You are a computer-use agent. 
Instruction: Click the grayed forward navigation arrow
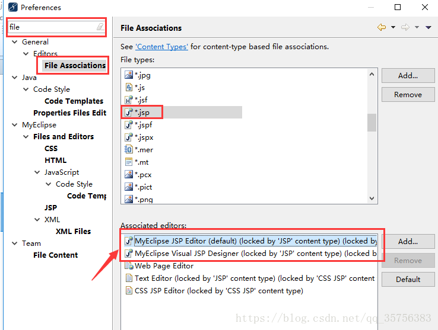pos(405,27)
